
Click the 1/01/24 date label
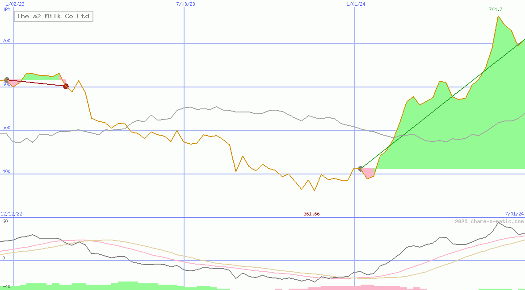(356, 4)
